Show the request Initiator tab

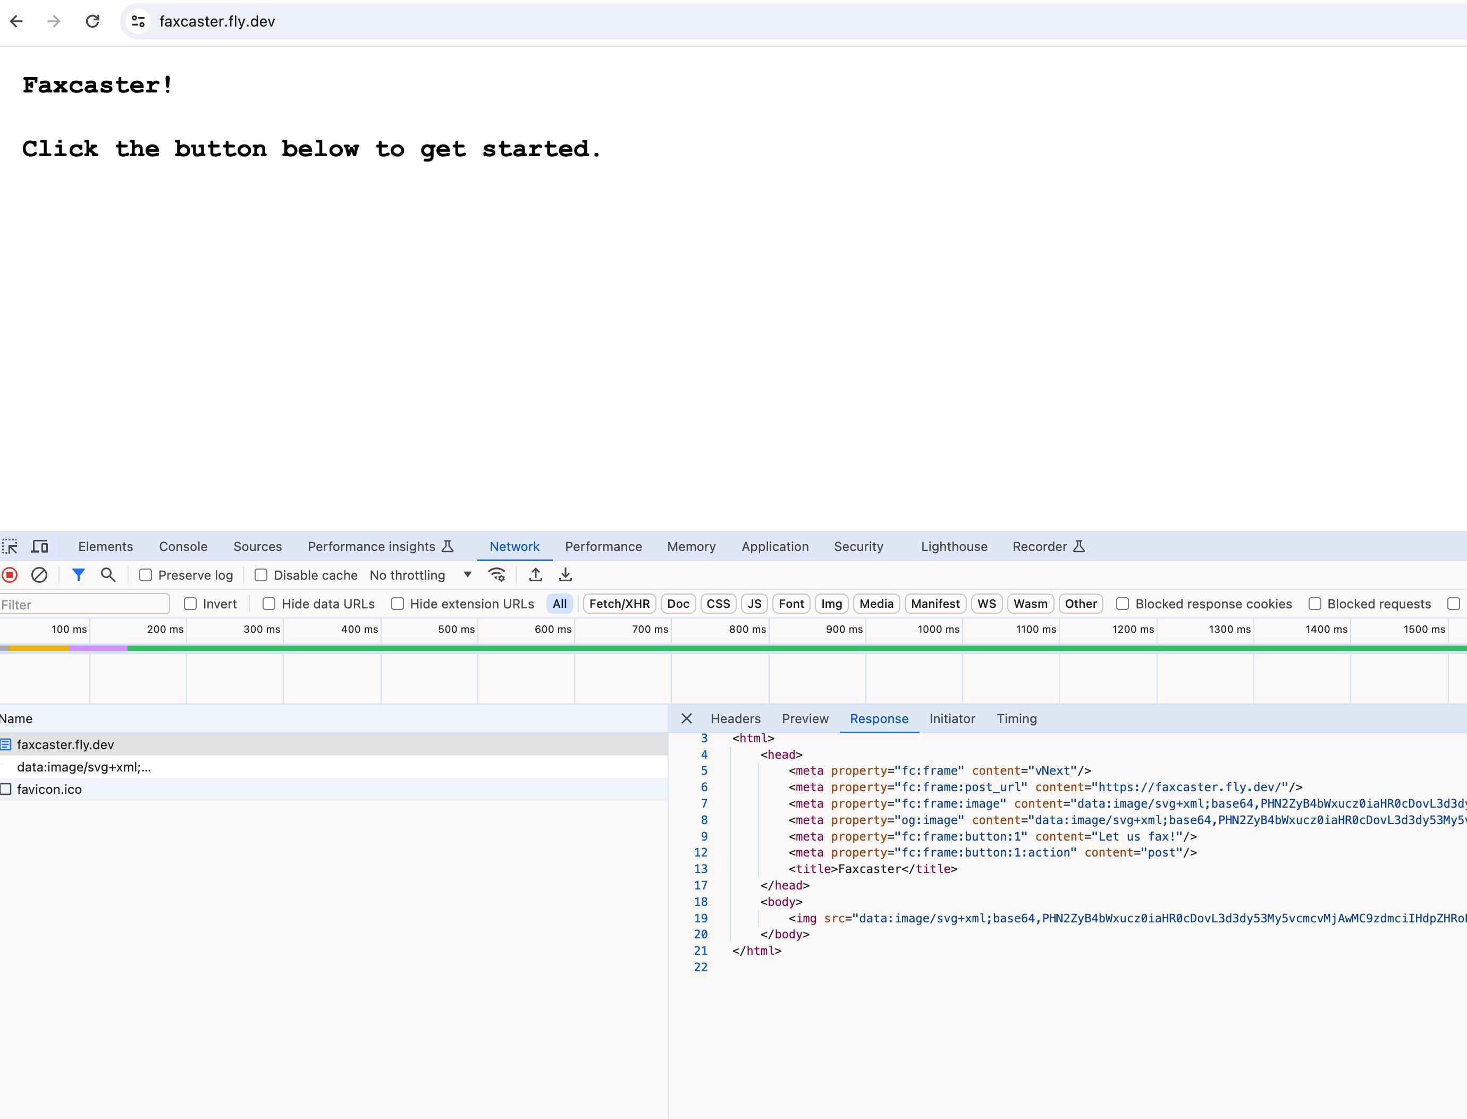point(952,718)
